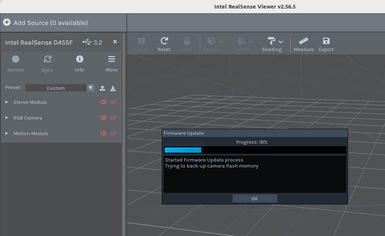Select the Measure ruler tool
The height and width of the screenshot is (236, 385).
tap(303, 41)
